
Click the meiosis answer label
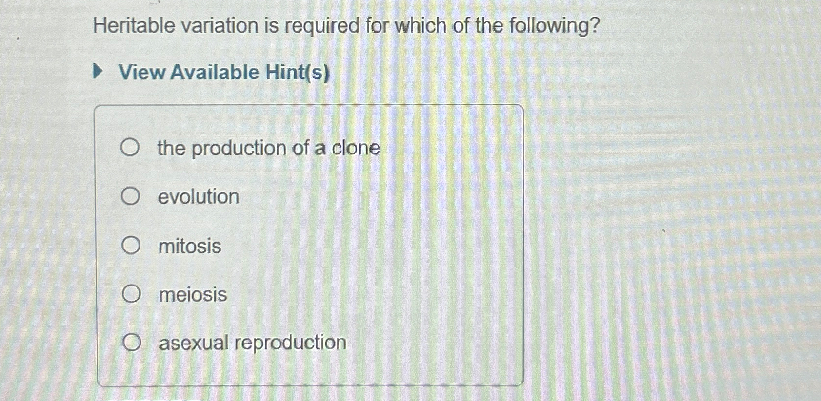(192, 295)
